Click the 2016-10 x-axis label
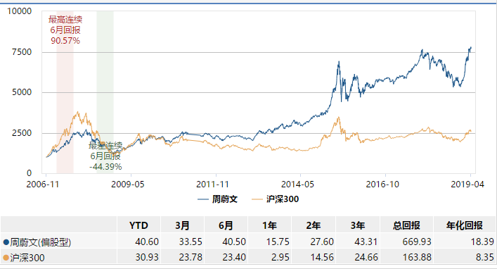The image size is (497, 269). click(382, 184)
